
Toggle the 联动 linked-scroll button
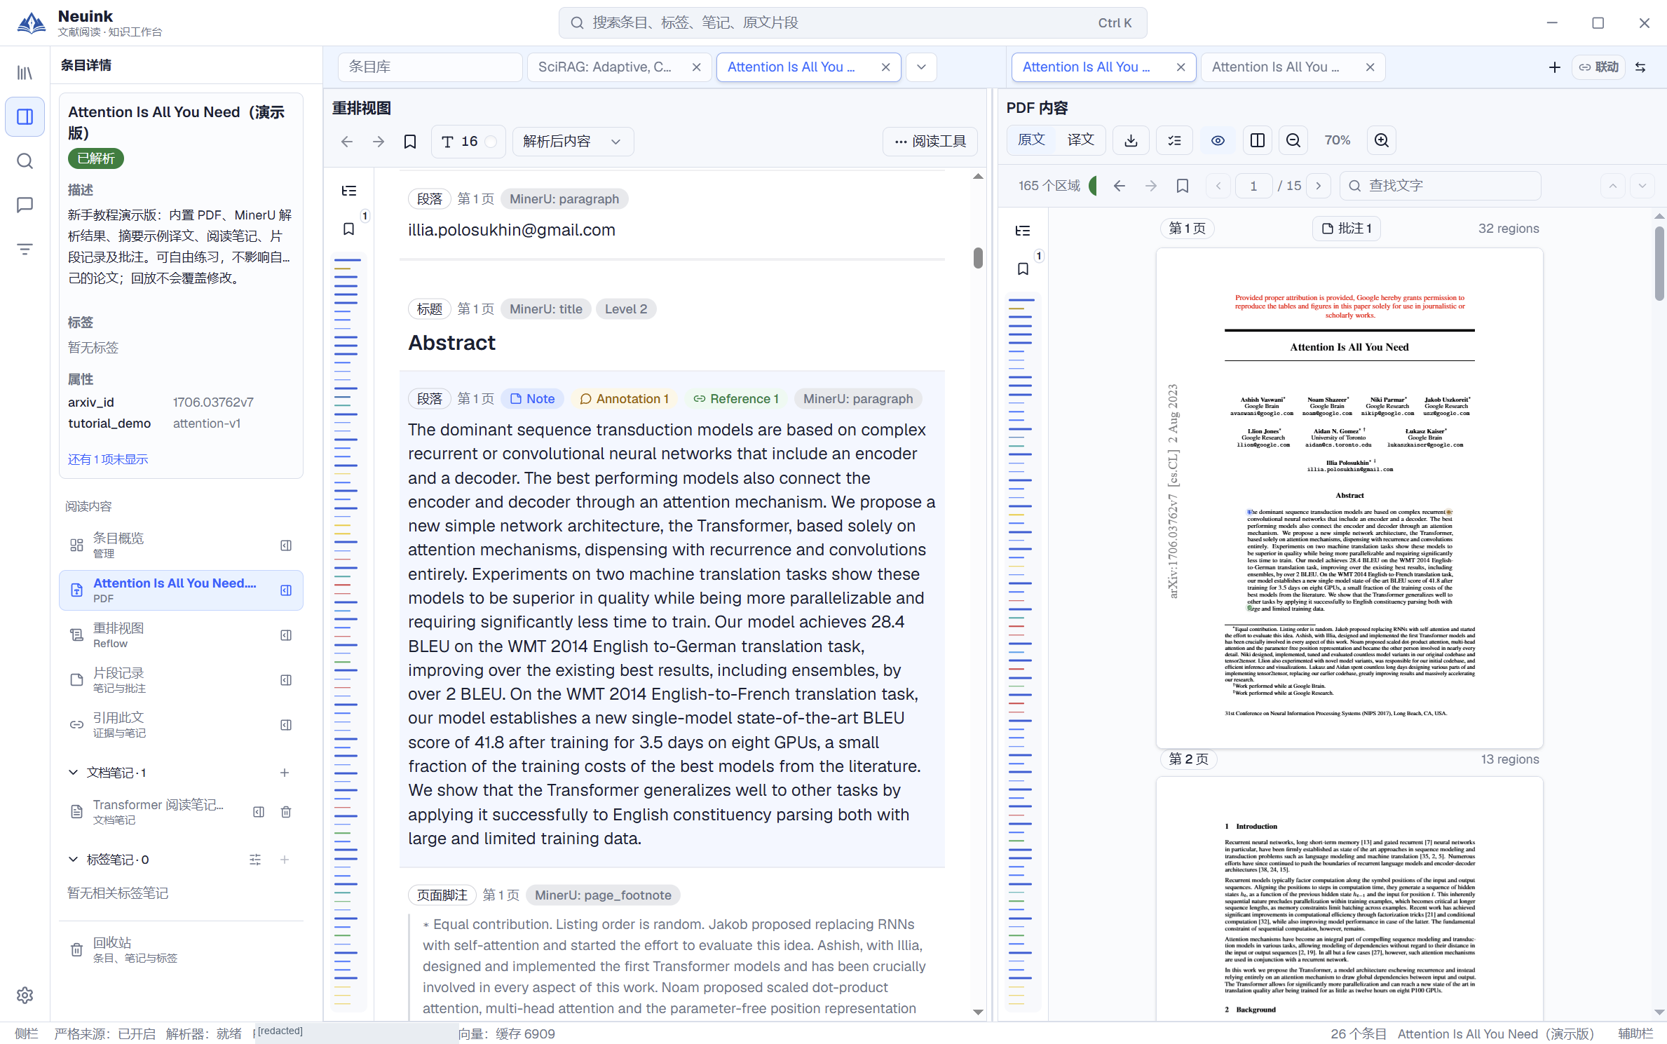coord(1599,67)
